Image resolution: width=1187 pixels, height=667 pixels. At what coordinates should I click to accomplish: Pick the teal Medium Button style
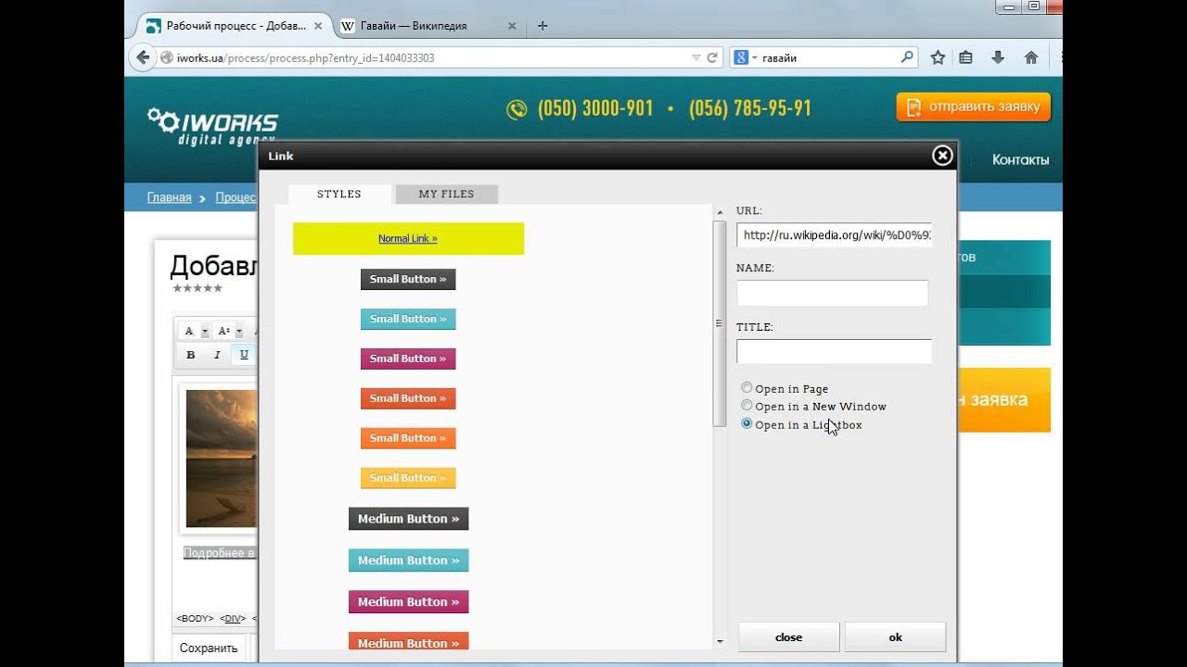(408, 560)
